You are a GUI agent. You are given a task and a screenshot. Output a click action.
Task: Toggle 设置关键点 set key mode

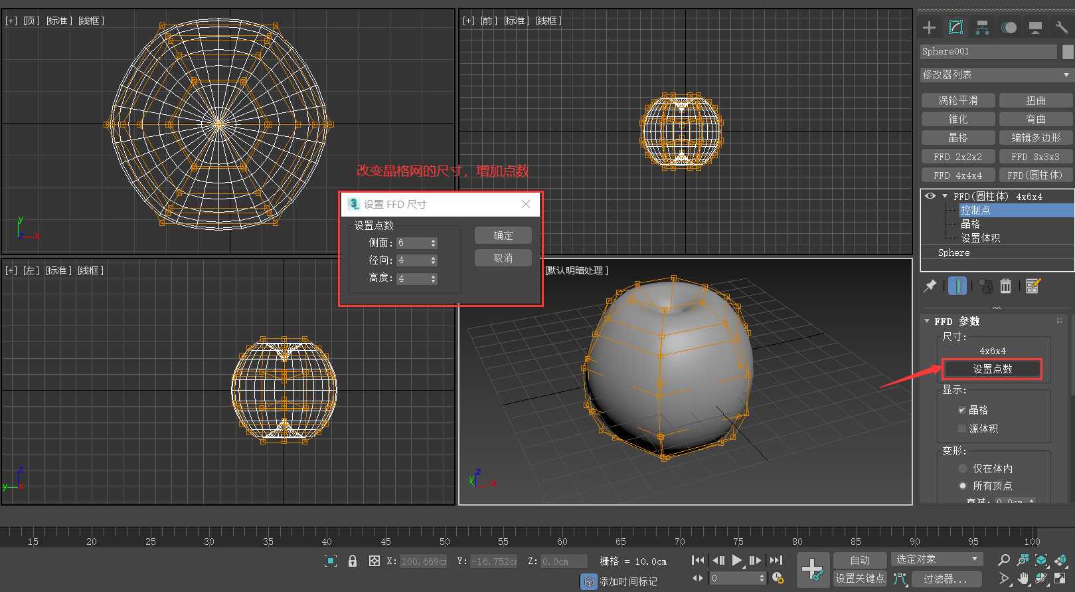(860, 579)
